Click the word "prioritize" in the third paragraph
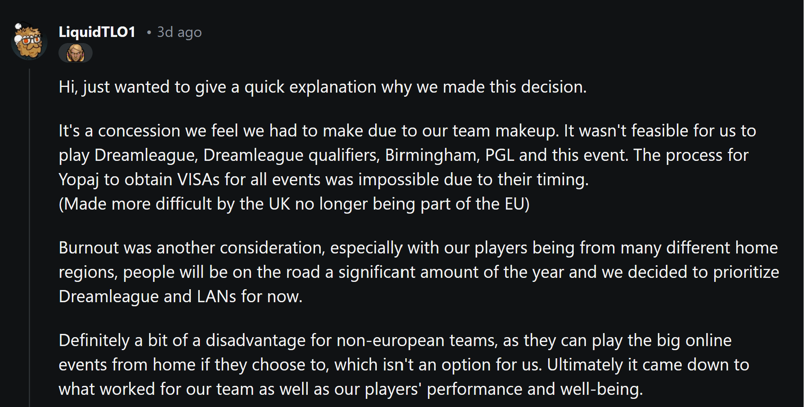This screenshot has height=407, width=804. [746, 272]
